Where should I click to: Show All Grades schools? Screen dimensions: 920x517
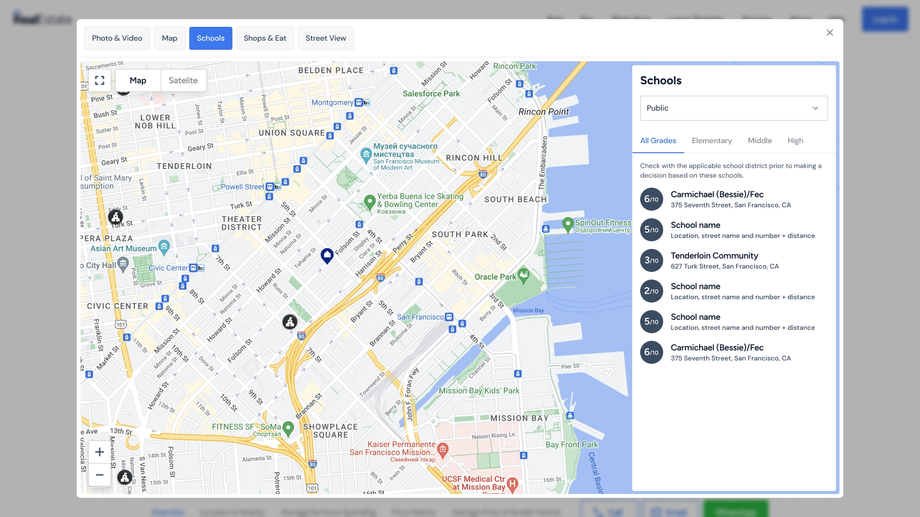click(658, 141)
